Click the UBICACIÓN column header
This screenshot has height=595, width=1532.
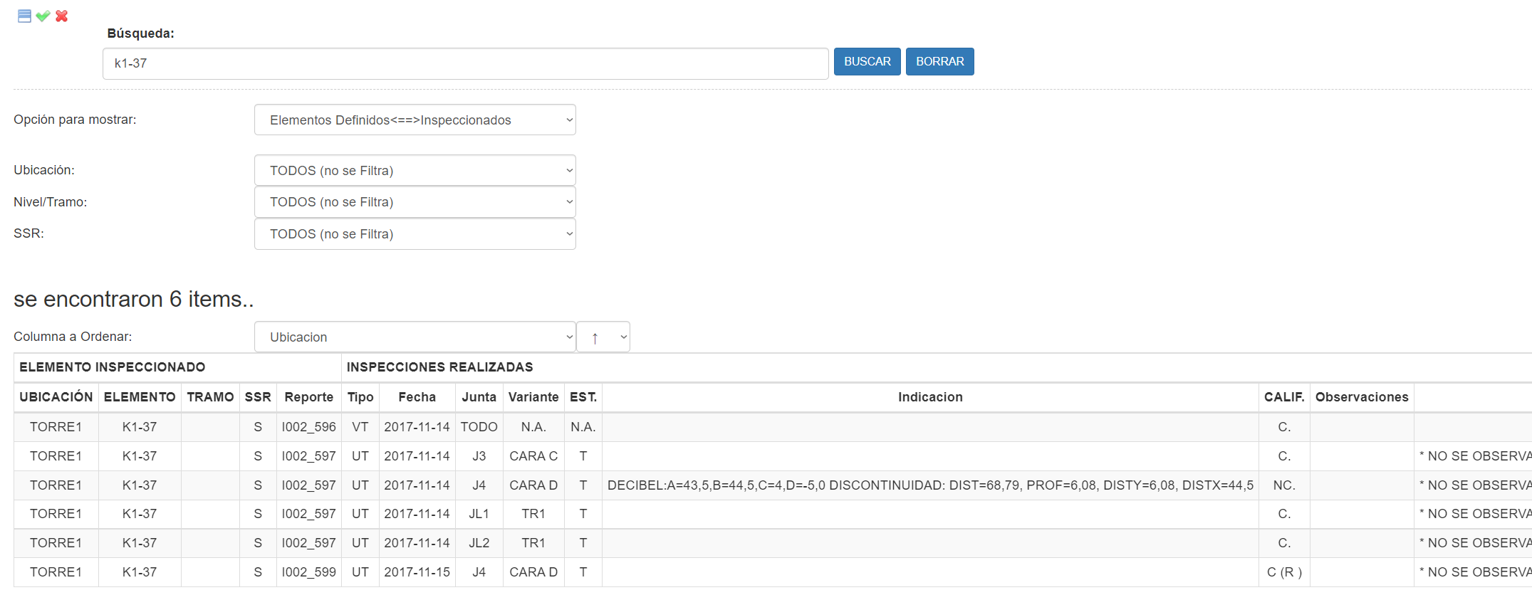56,397
